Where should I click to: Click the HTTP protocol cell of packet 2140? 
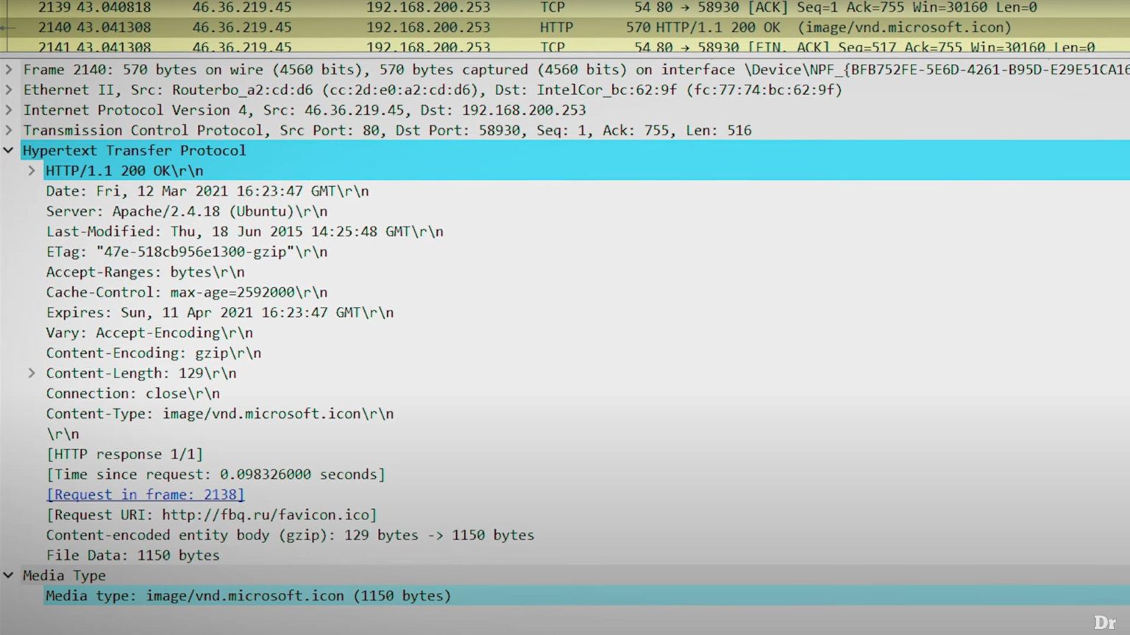556,27
